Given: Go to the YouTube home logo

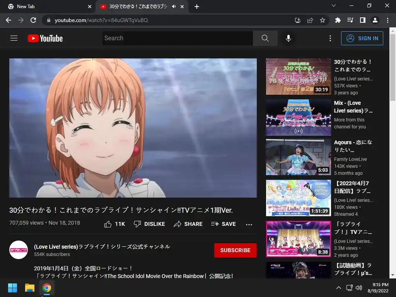Looking at the screenshot, I should (45, 38).
